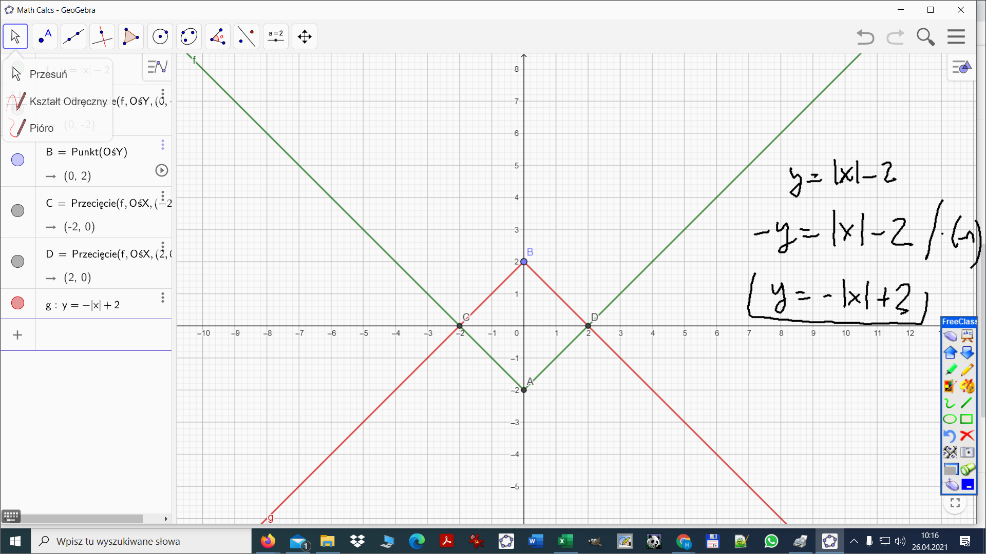Select the Perpendicular line tool

(x=102, y=36)
